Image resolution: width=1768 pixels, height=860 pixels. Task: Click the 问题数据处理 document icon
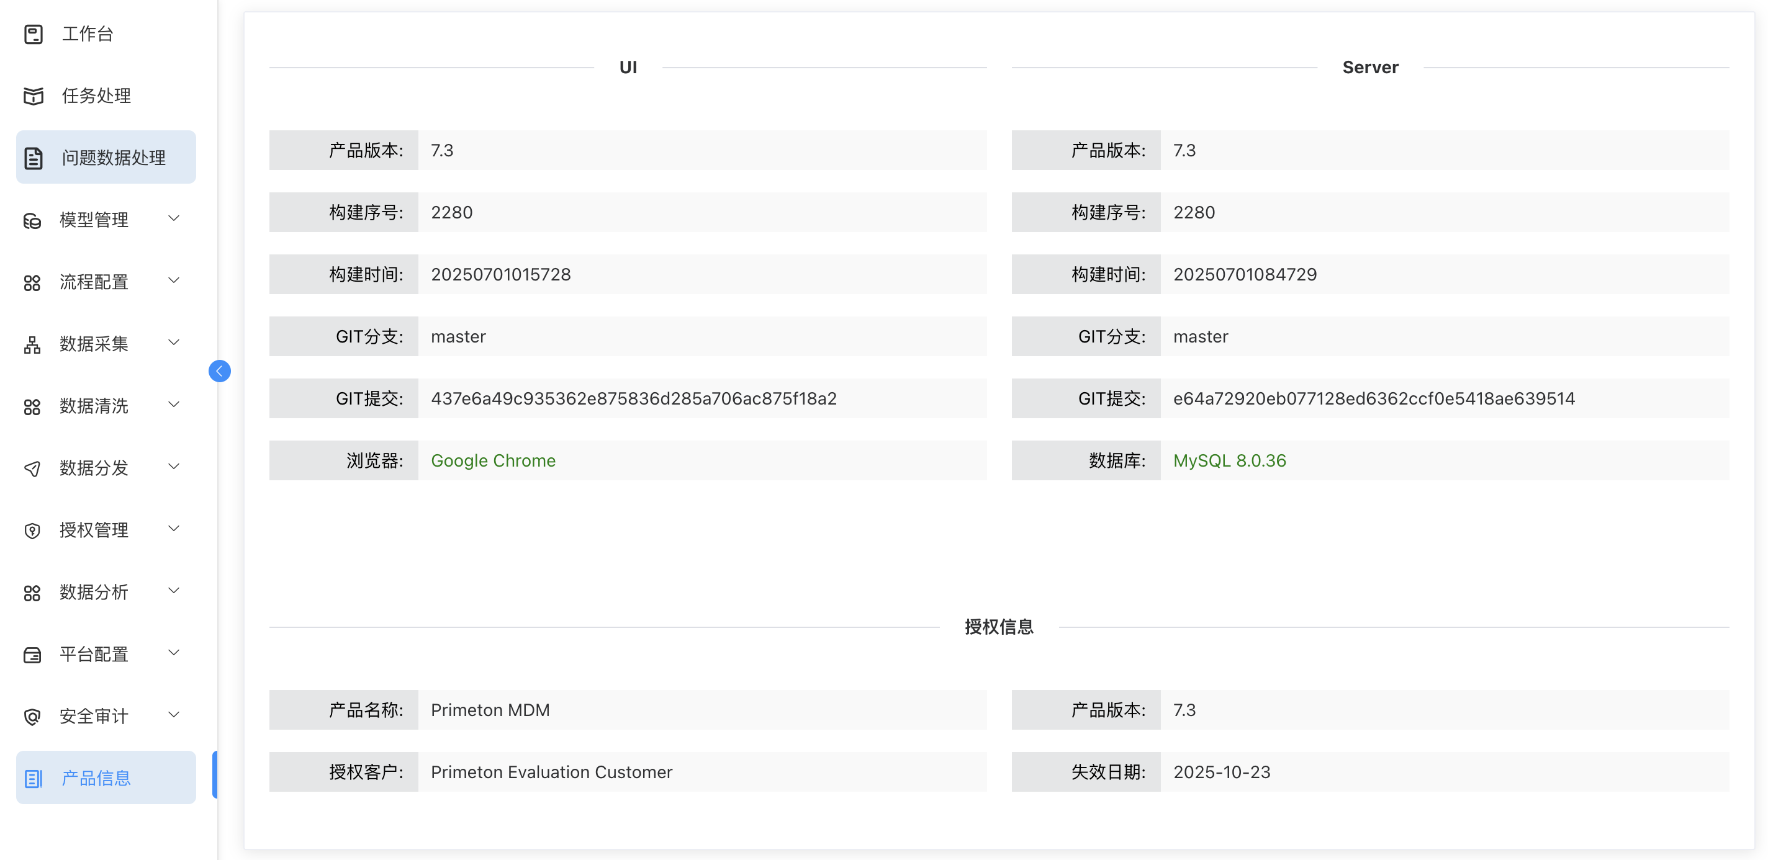(33, 157)
